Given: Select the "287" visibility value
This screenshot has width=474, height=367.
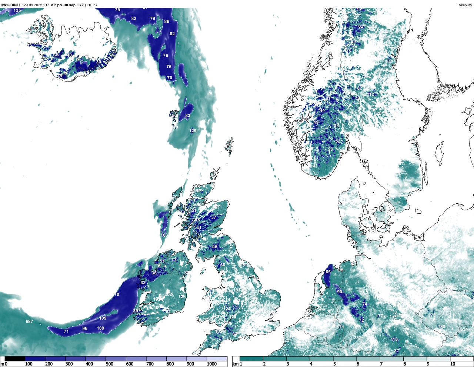Looking at the screenshot, I should [x=357, y=338].
